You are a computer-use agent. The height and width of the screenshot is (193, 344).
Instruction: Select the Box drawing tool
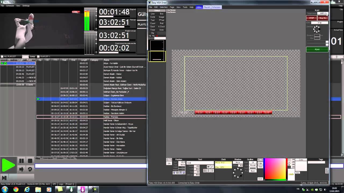pos(162,14)
